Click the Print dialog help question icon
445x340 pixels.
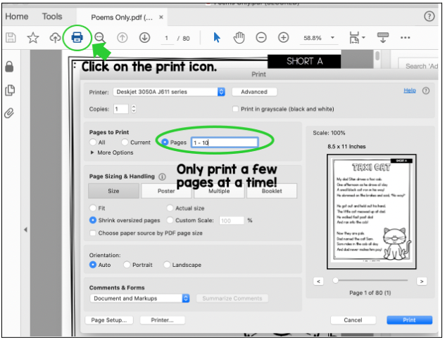point(426,91)
